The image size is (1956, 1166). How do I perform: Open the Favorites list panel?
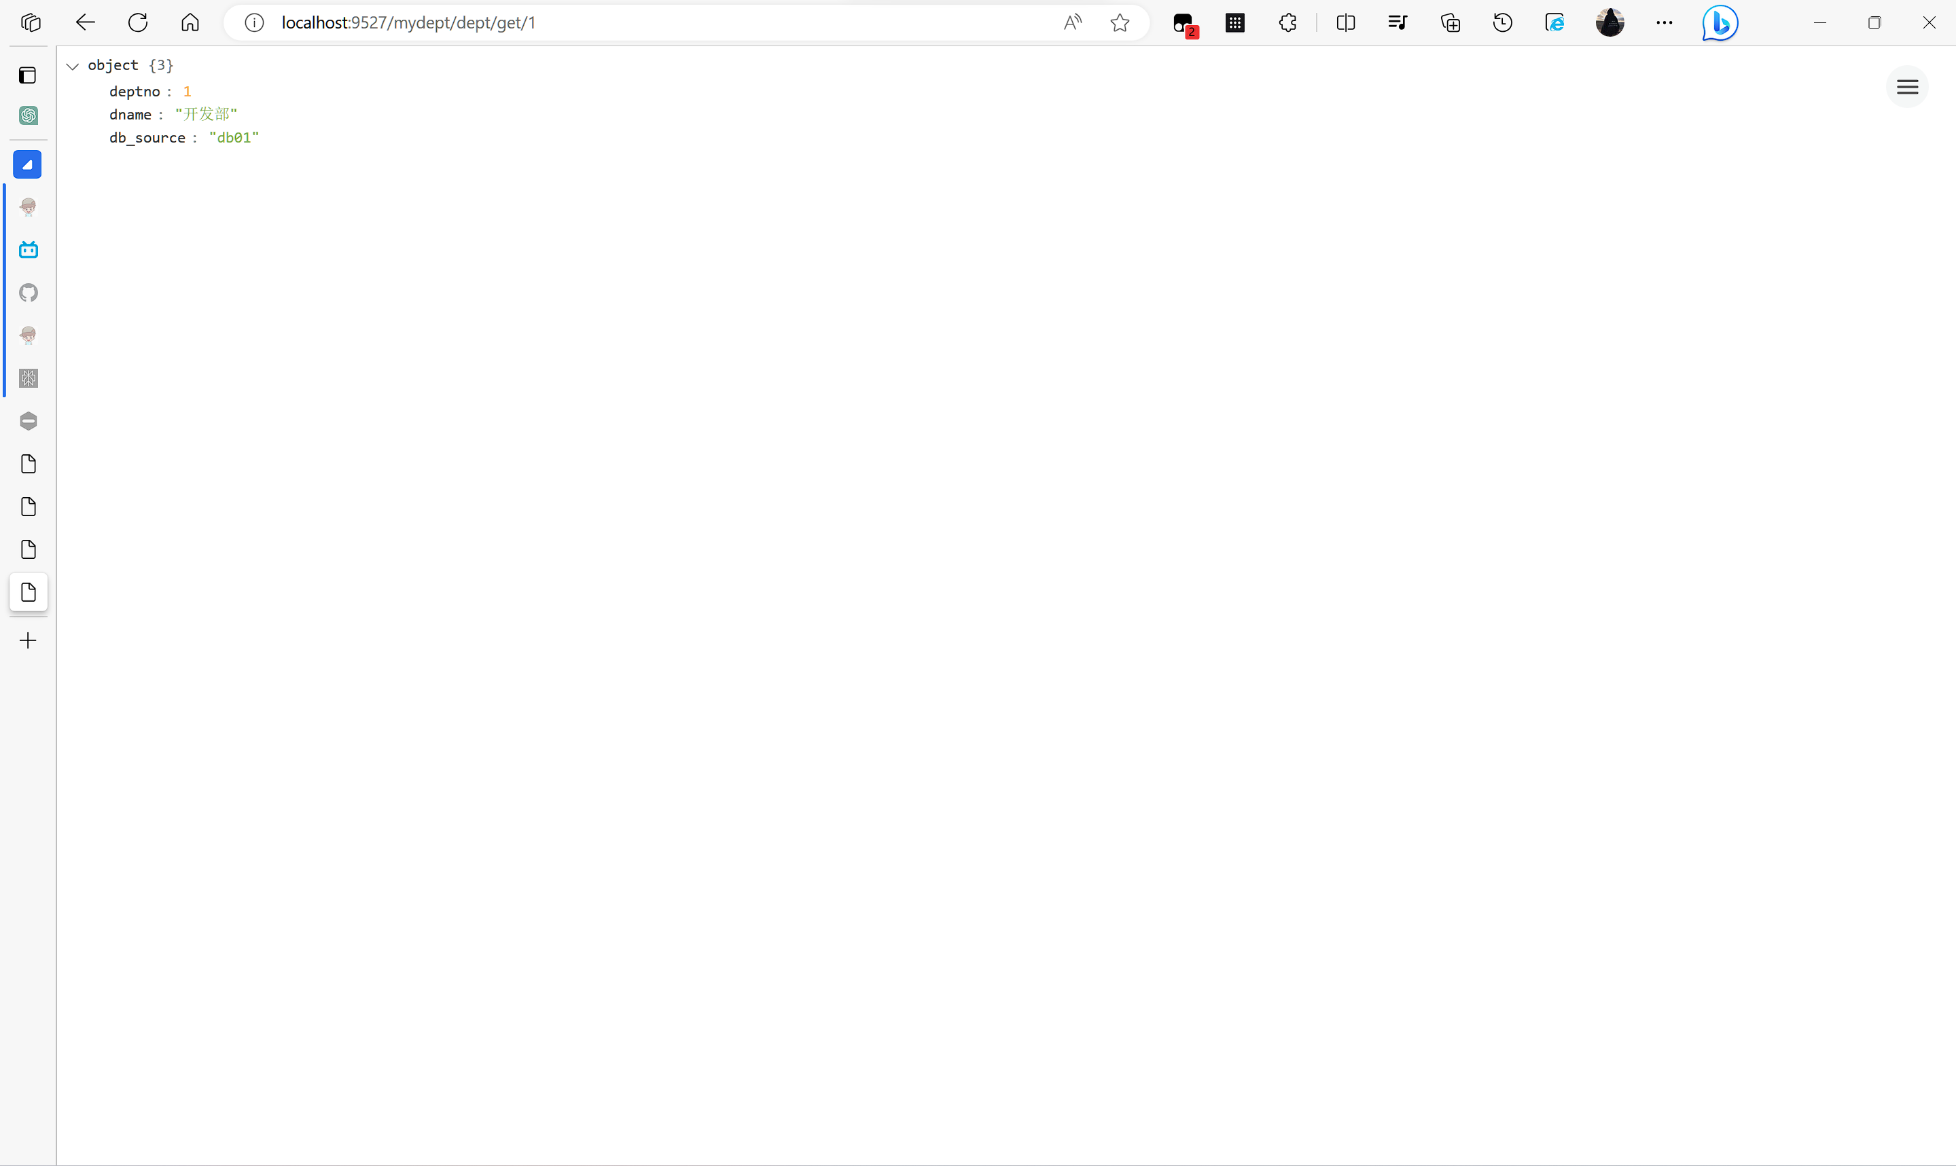click(1398, 23)
